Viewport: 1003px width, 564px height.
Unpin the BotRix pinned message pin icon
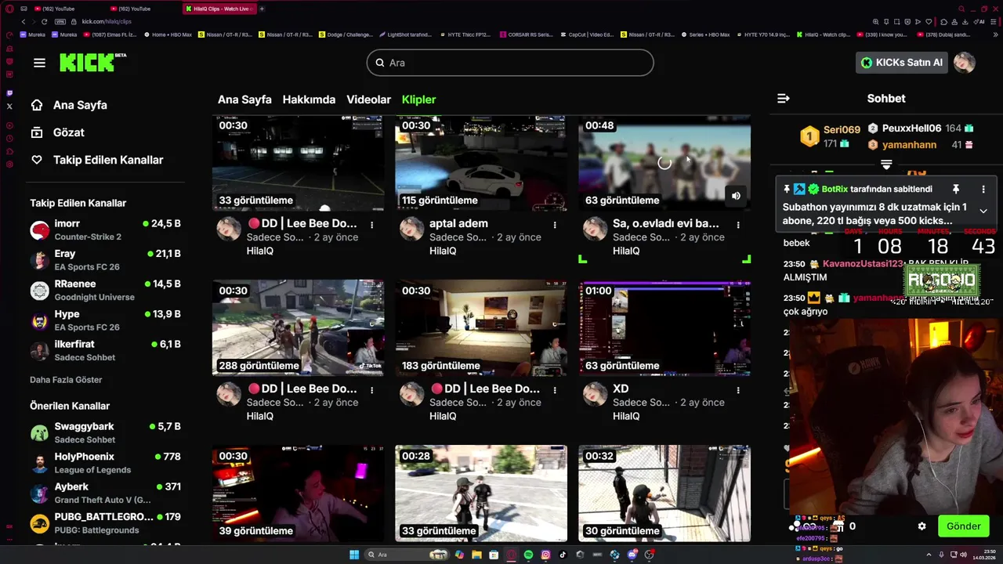pyautogui.click(x=956, y=190)
